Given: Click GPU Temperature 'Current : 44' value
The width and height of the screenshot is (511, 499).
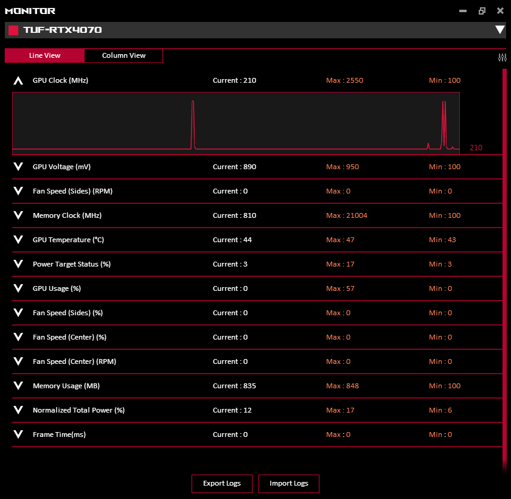Looking at the screenshot, I should pos(232,240).
